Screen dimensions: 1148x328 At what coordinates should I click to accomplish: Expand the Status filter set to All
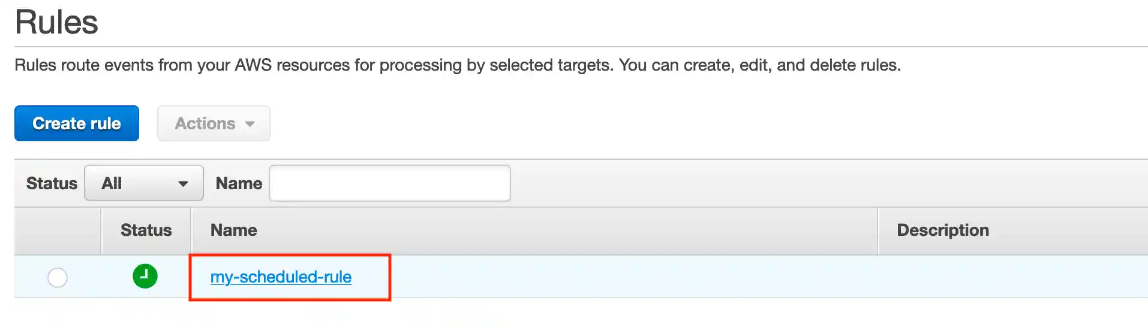tap(143, 183)
